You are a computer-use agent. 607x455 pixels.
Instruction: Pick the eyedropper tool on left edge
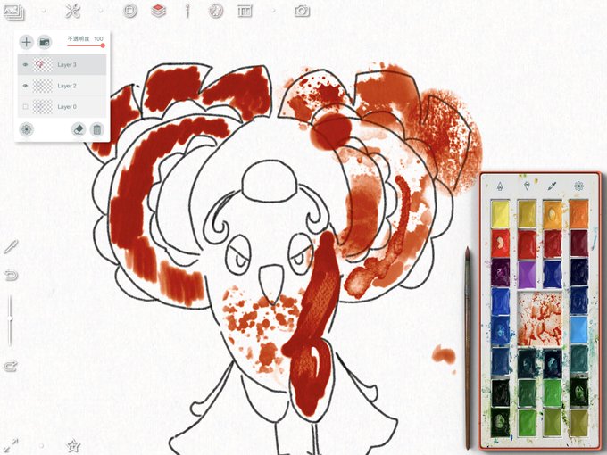pos(11,246)
